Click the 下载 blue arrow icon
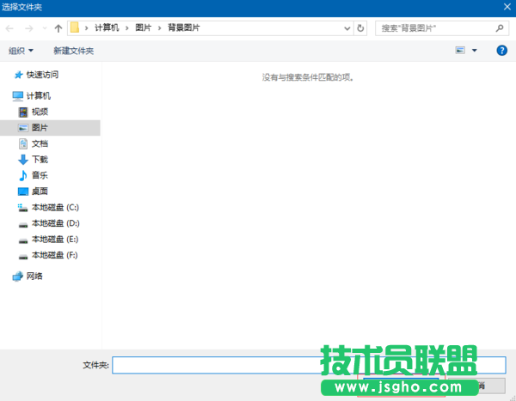 pyautogui.click(x=23, y=160)
